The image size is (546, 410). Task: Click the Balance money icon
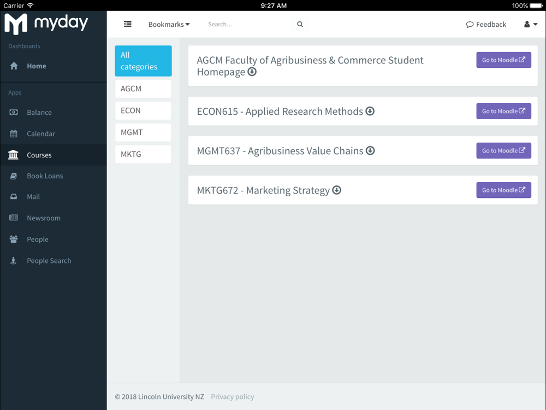pos(14,112)
